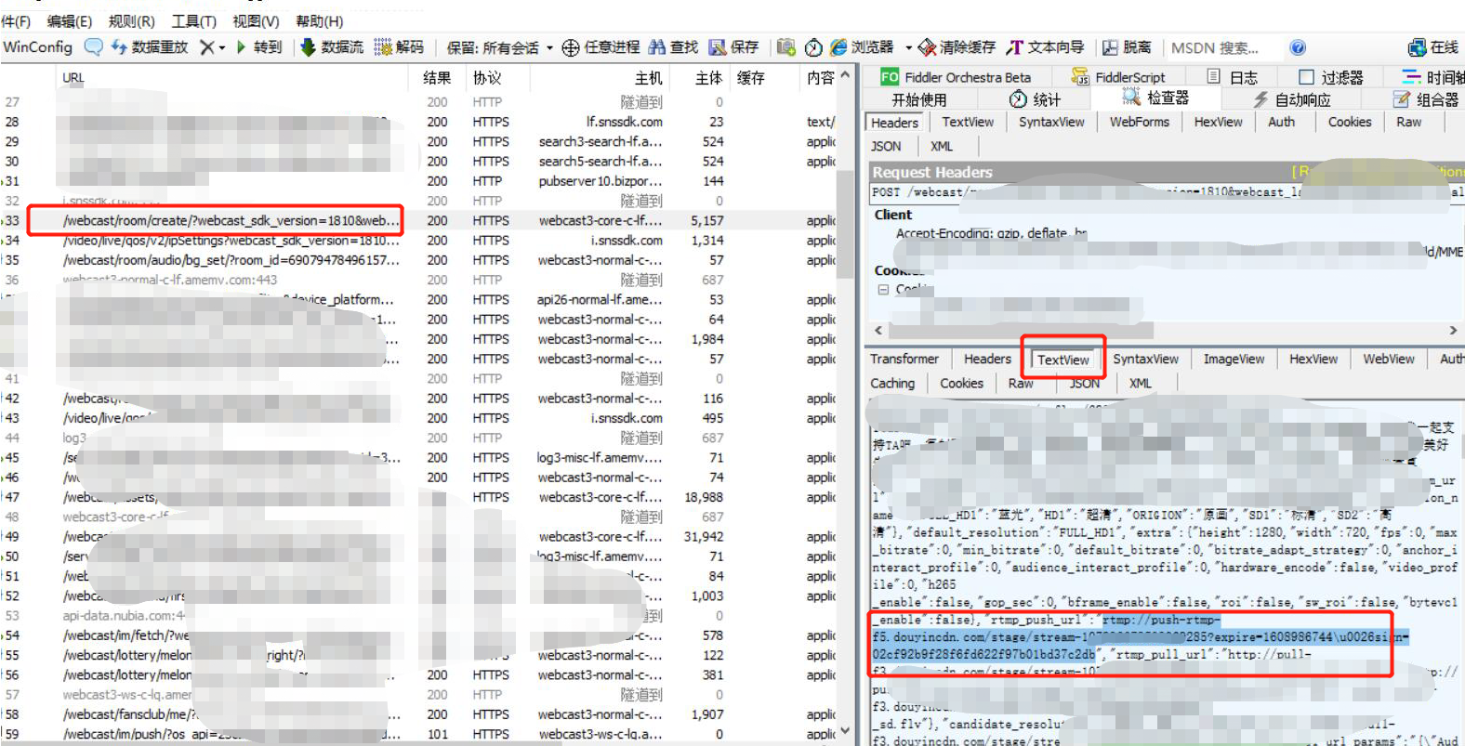Image resolution: width=1465 pixels, height=746 pixels.
Task: Select the response ImageView tab
Action: point(1234,359)
